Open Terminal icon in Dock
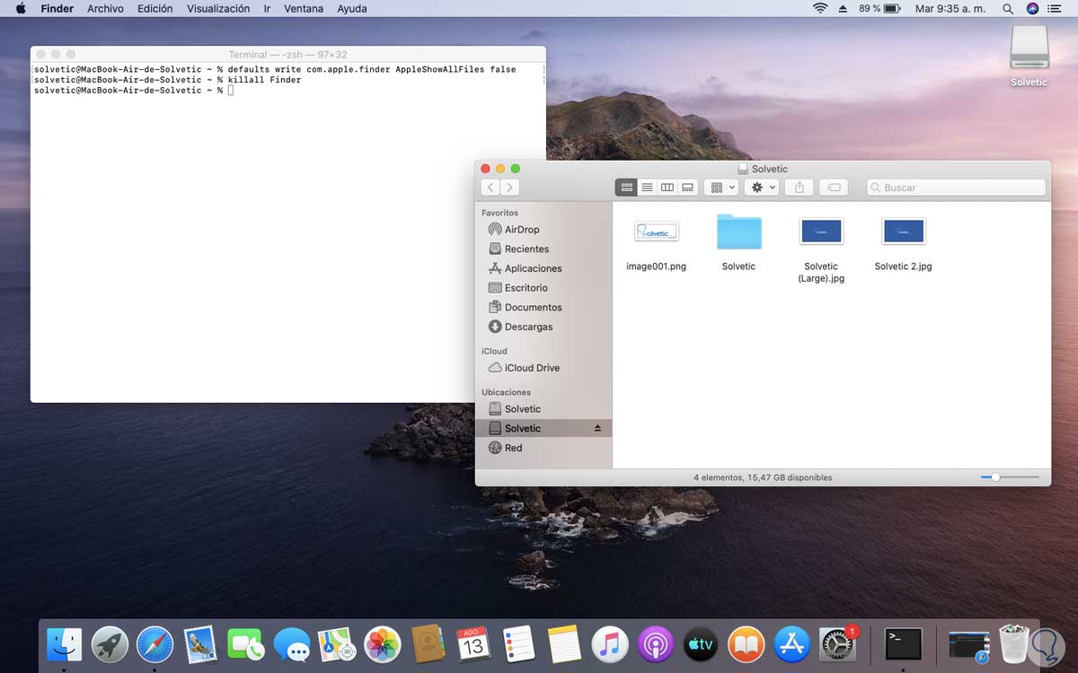1078x673 pixels. (x=903, y=643)
